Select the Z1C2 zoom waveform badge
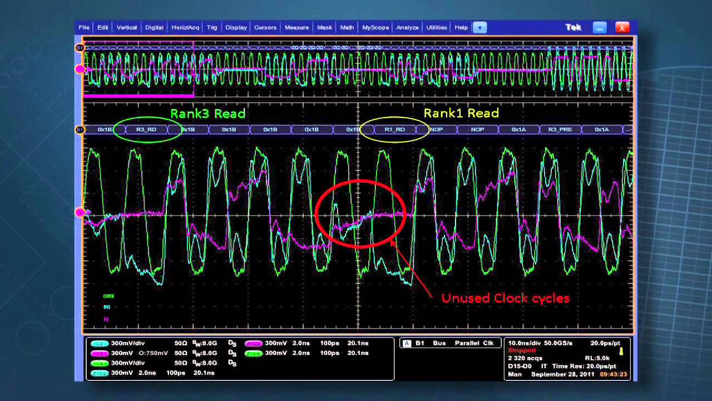This screenshot has height=401, width=712. click(100, 373)
